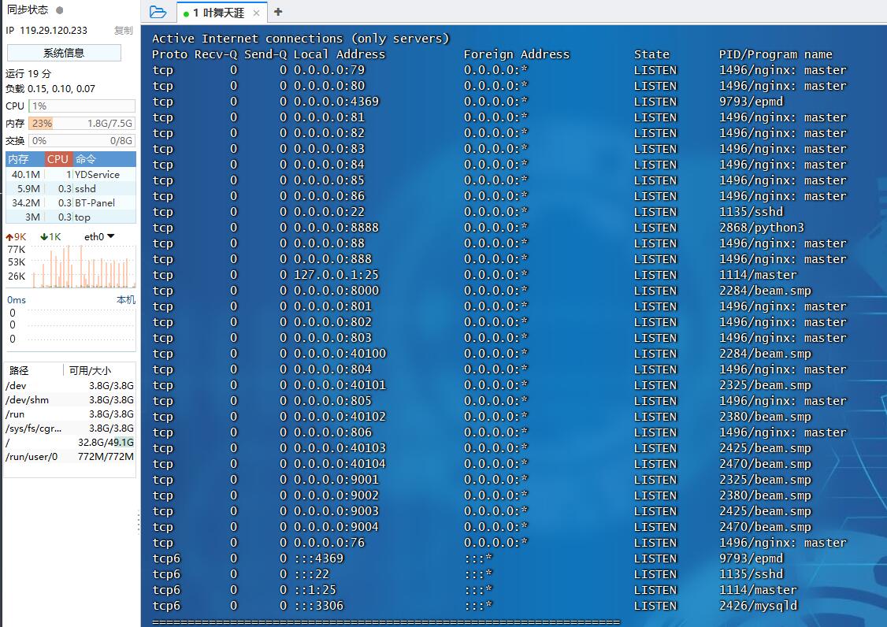Click the 负载 0.15, 0.10, 0.07 text
The height and width of the screenshot is (627, 887).
tap(50, 89)
